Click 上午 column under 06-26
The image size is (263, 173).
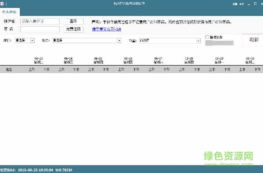[121, 69]
